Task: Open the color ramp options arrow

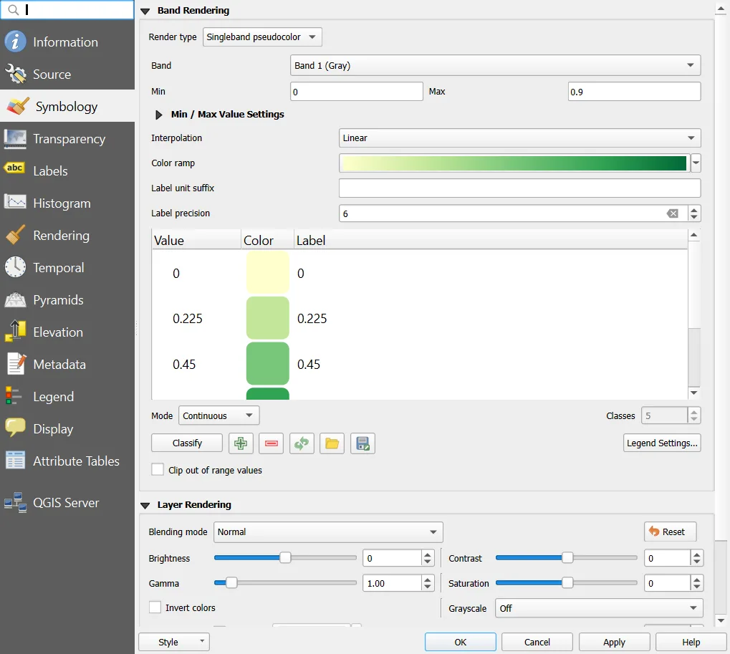Action: coord(696,163)
